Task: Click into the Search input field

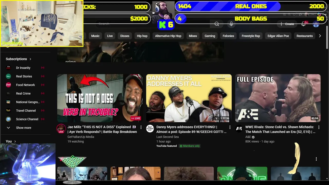Action: (153, 24)
